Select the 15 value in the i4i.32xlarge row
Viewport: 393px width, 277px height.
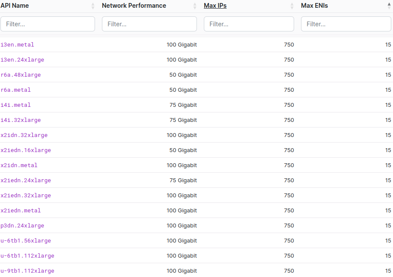tap(388, 120)
